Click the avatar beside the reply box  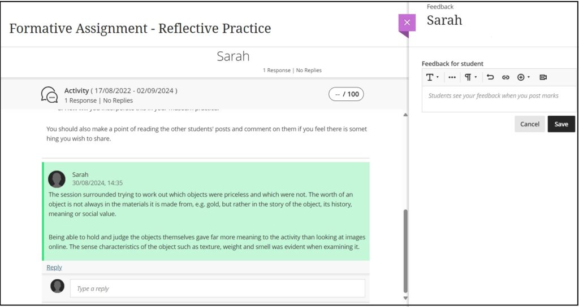tap(57, 286)
